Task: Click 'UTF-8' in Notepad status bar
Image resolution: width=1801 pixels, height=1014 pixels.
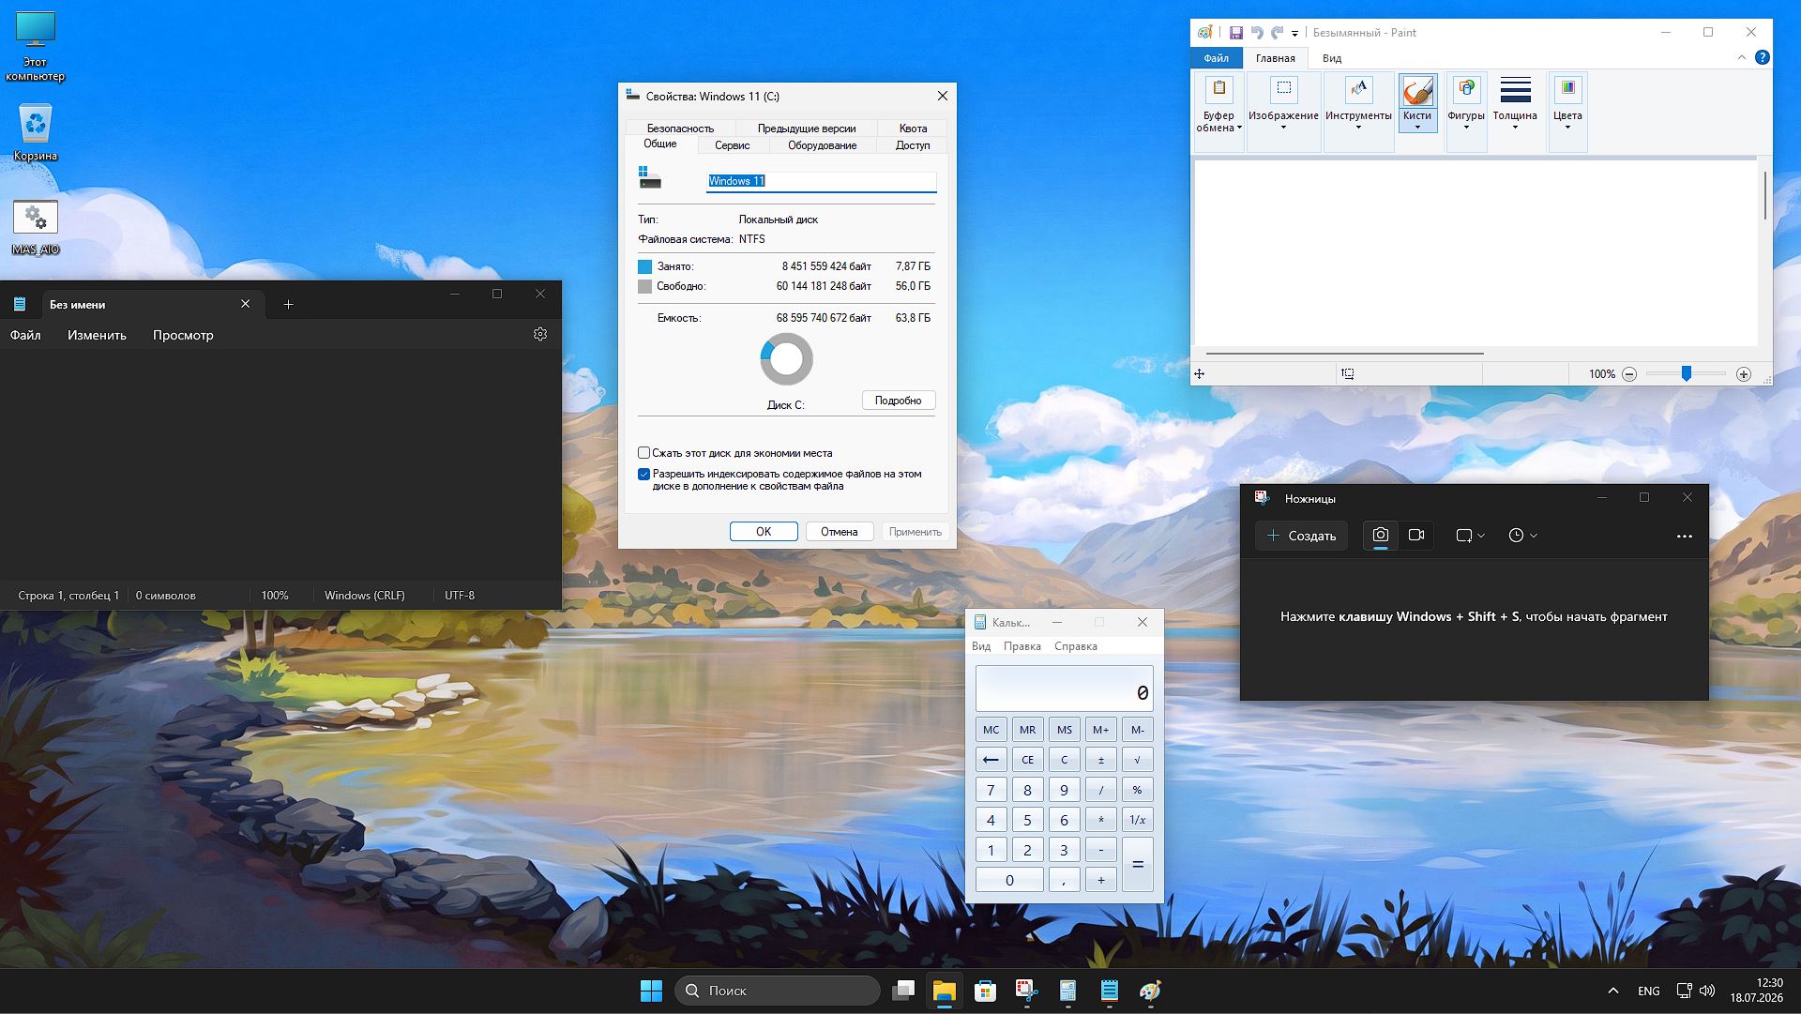Action: [x=460, y=596]
